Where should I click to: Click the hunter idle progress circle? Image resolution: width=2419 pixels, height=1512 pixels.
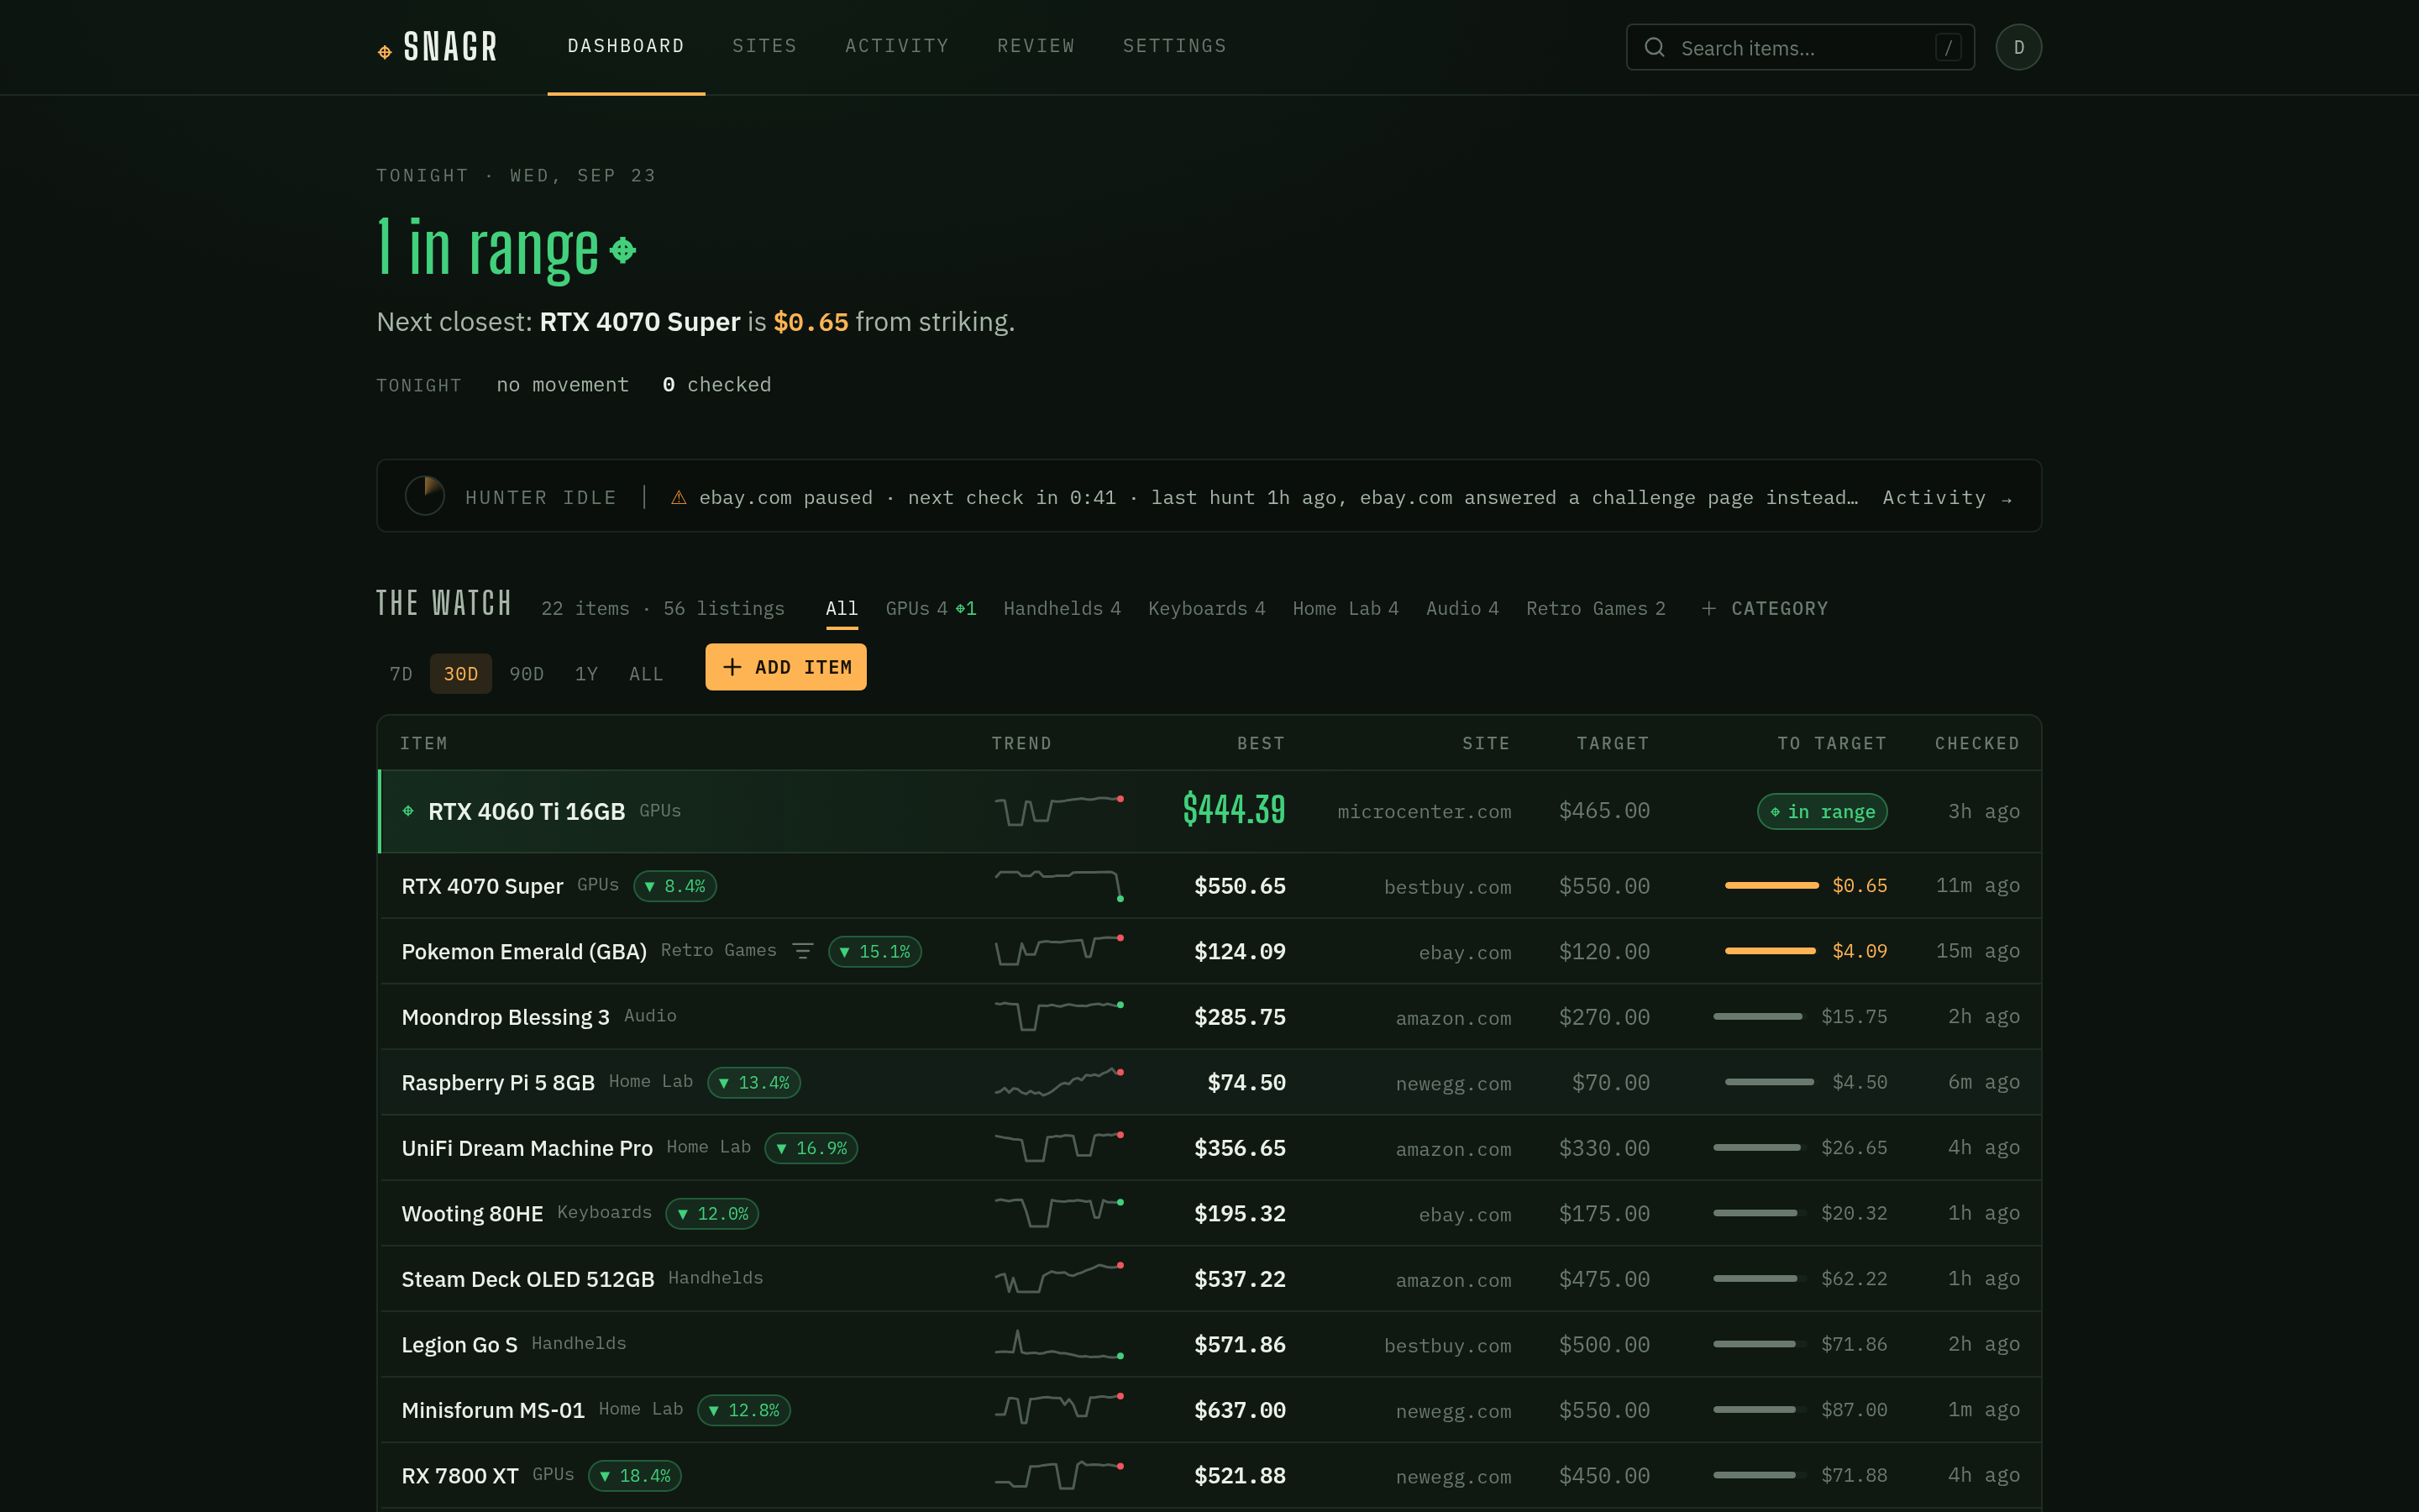pyautogui.click(x=425, y=496)
